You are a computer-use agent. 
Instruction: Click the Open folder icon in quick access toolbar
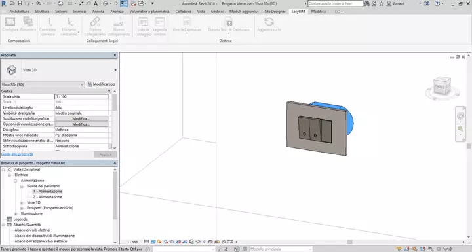(x=12, y=4)
